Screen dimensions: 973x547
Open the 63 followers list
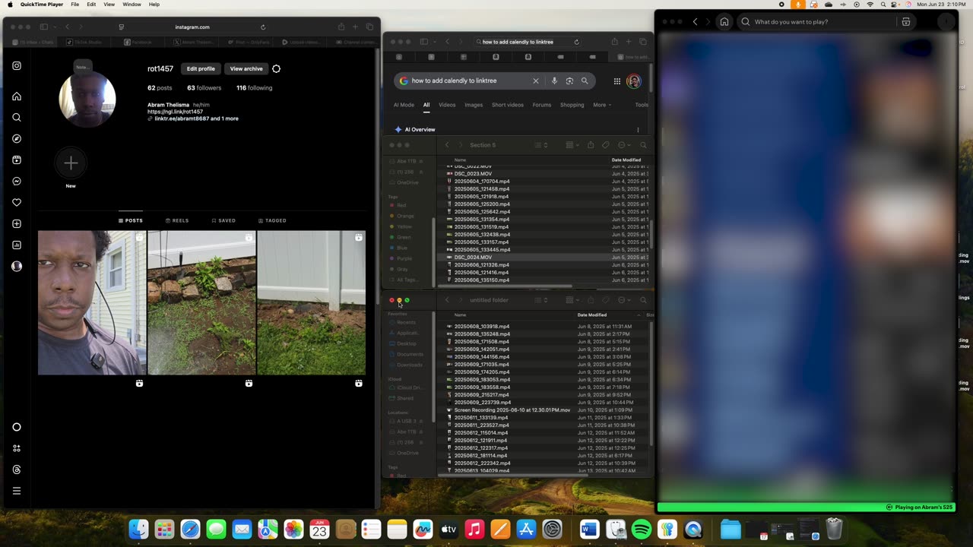204,88
